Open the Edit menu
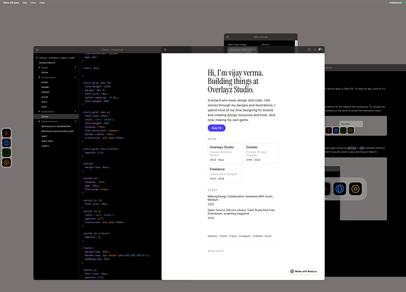The image size is (406, 292). (24, 3)
